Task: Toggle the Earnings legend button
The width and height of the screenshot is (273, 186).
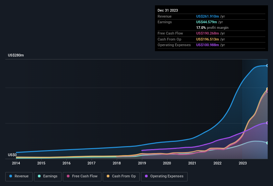Action: (48, 176)
